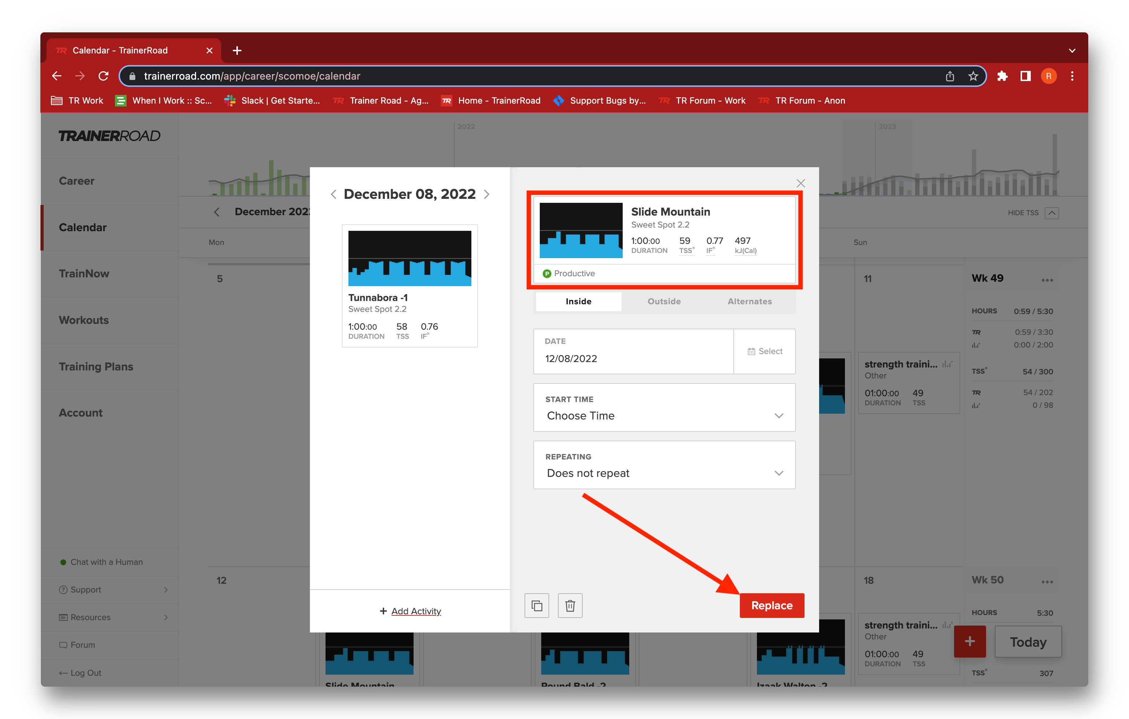
Task: Click the browser back arrow
Action: [x=57, y=76]
